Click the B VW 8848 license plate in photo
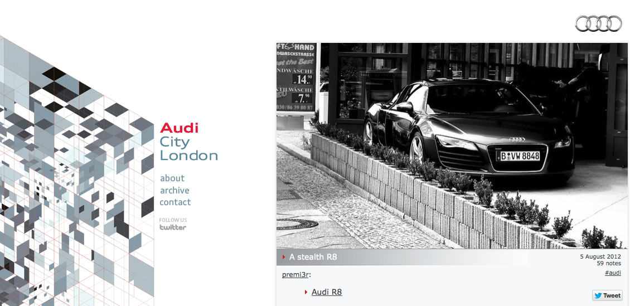This screenshot has height=306, width=630. click(518, 156)
